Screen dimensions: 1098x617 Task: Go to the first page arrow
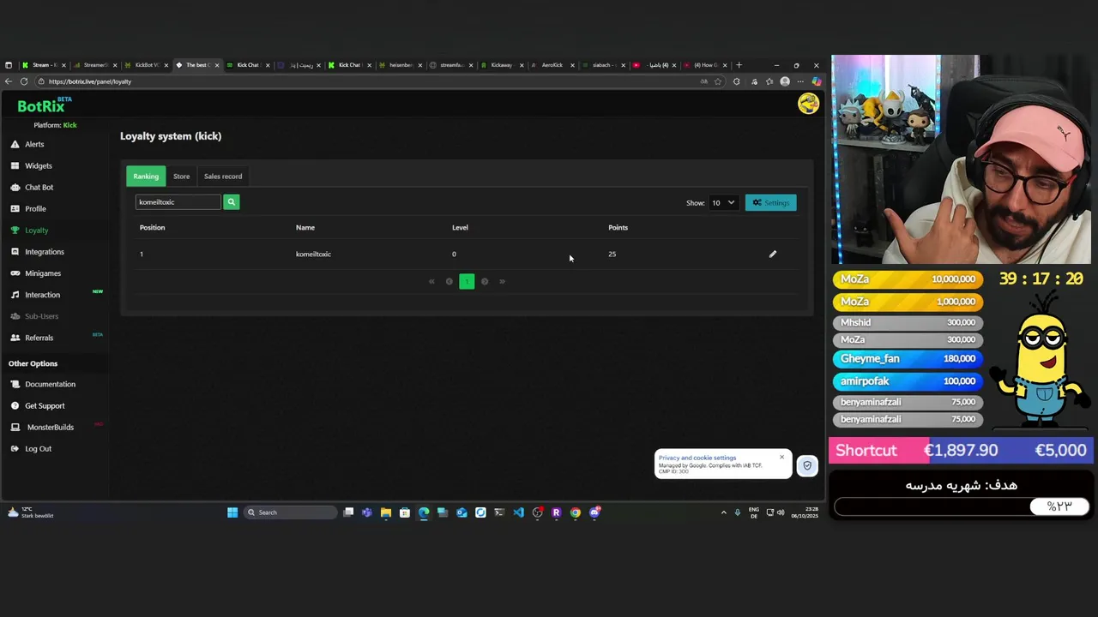click(431, 281)
